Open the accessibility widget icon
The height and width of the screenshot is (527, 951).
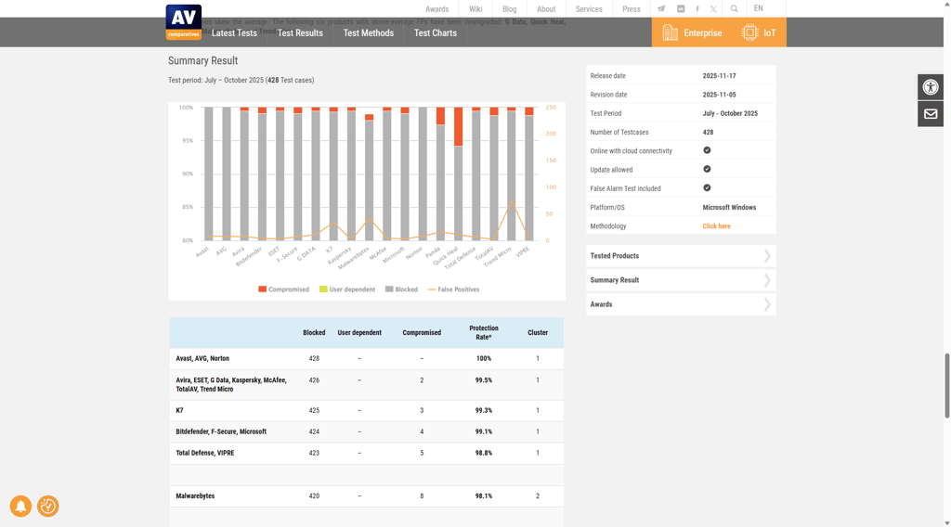931,87
